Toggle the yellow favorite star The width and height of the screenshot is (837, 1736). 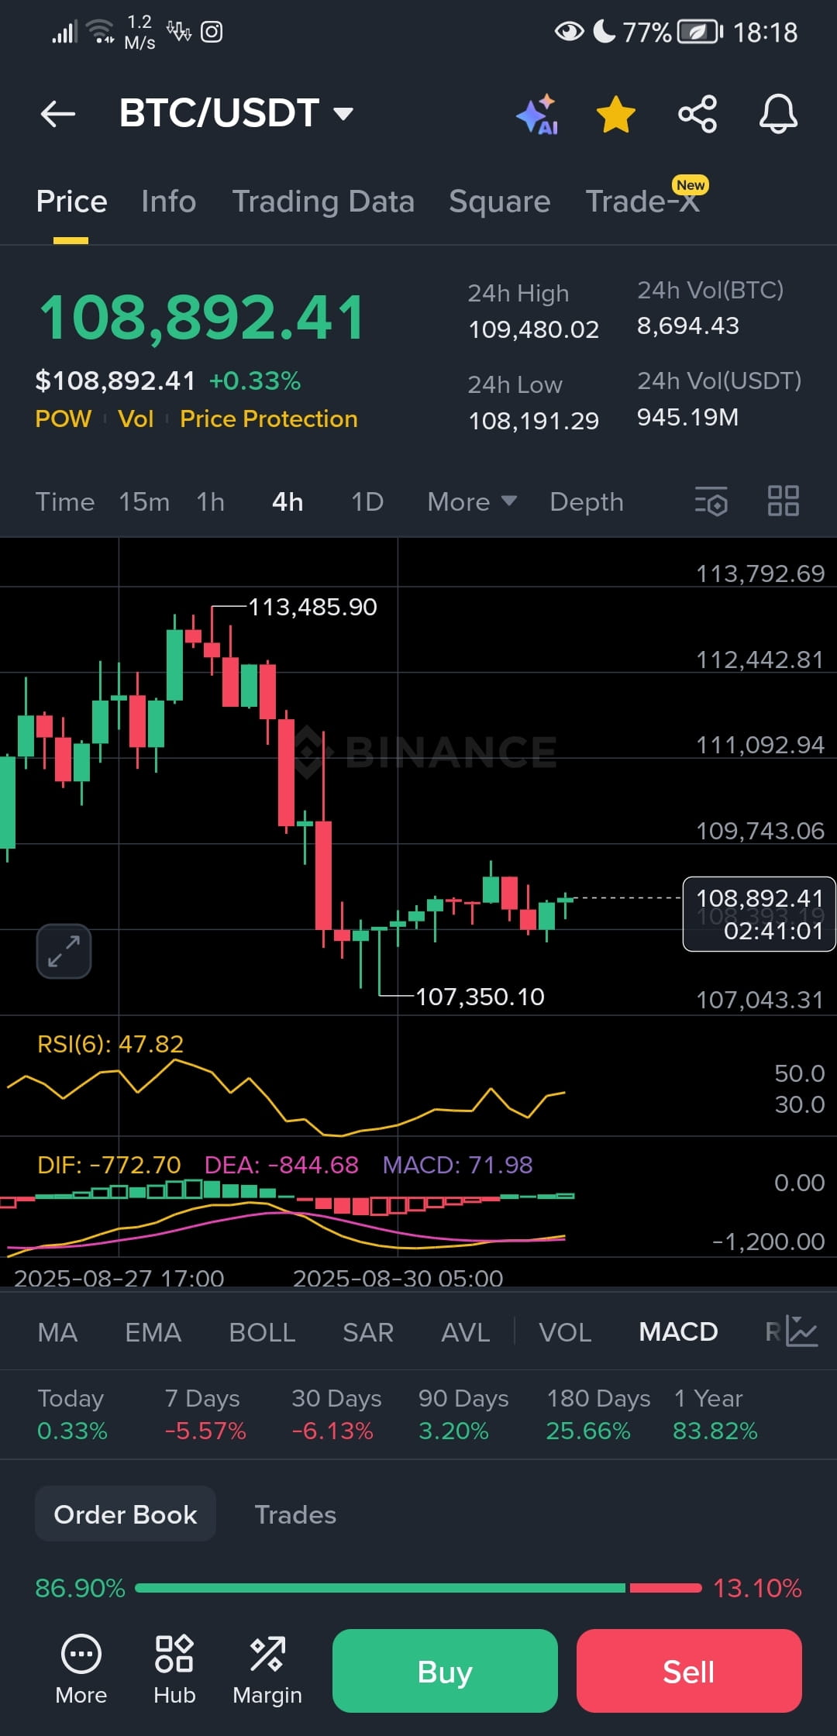tap(616, 114)
